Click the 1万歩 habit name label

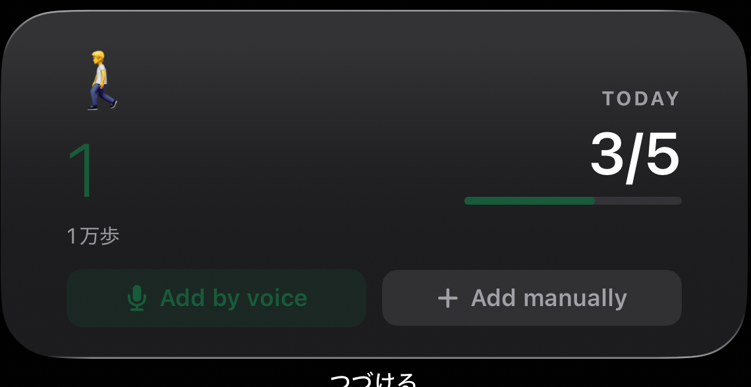(x=93, y=236)
